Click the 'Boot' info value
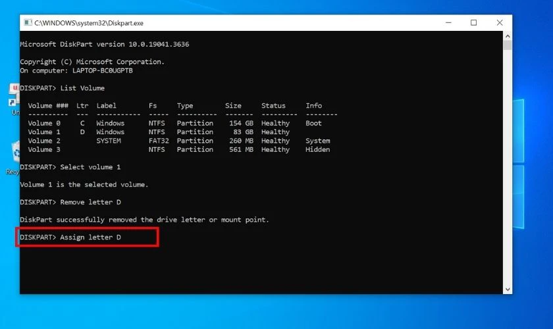Image resolution: width=553 pixels, height=329 pixels. point(313,124)
